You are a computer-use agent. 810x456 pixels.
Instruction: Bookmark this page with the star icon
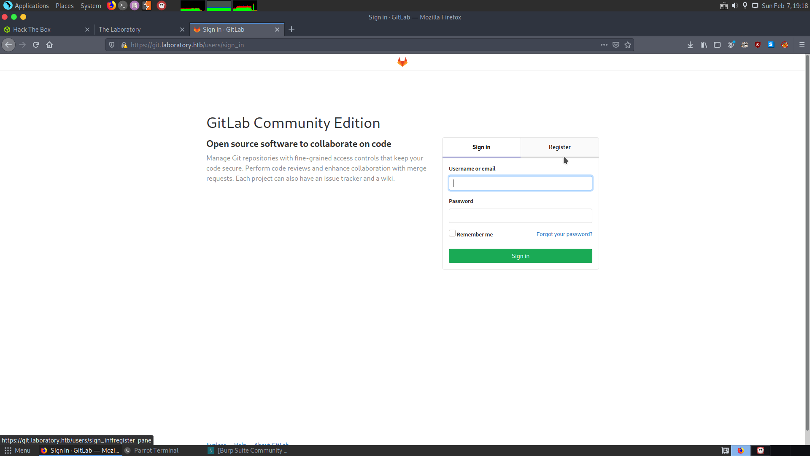pyautogui.click(x=628, y=45)
